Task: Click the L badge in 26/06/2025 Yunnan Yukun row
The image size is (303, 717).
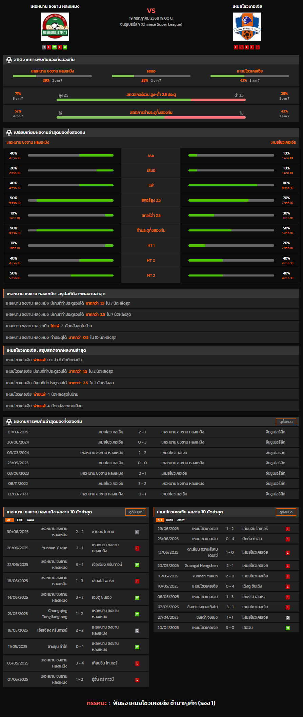Action: (137, 548)
